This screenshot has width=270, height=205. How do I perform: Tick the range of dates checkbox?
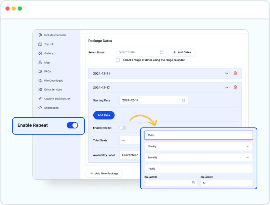point(118,60)
